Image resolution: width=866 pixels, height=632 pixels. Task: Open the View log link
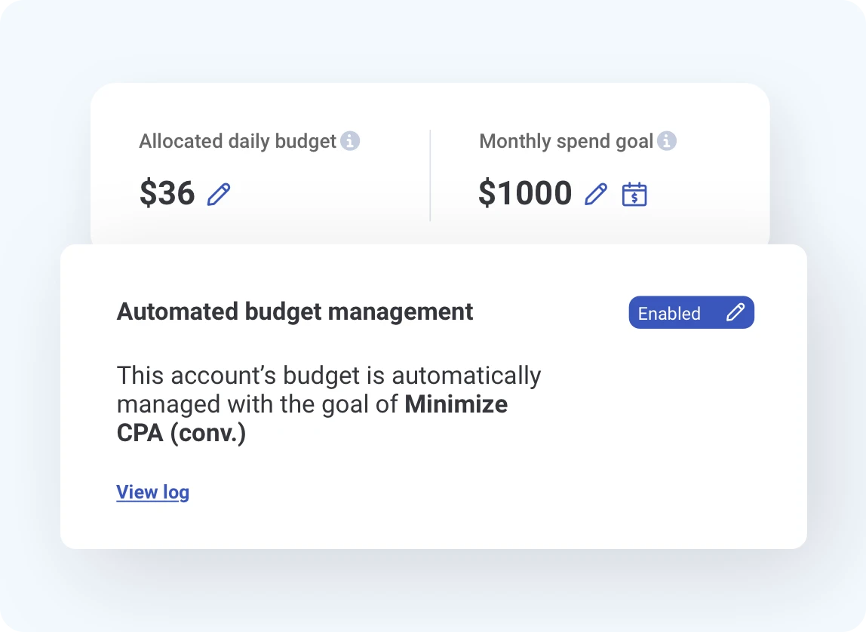[x=152, y=492]
